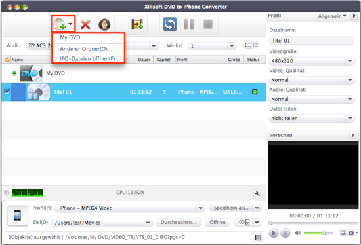Click the iPhone - MPEG... profile cell

(198, 92)
